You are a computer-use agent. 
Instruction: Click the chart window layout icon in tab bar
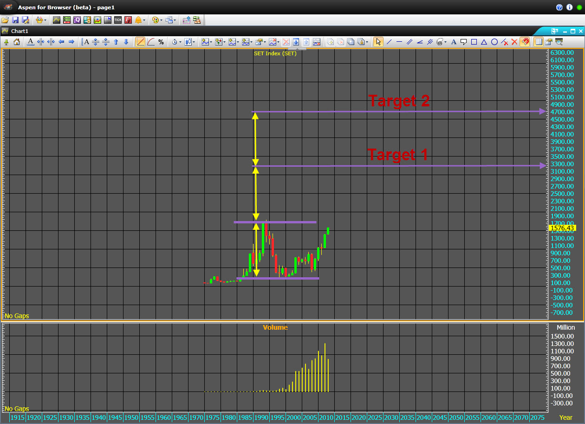pyautogui.click(x=554, y=31)
